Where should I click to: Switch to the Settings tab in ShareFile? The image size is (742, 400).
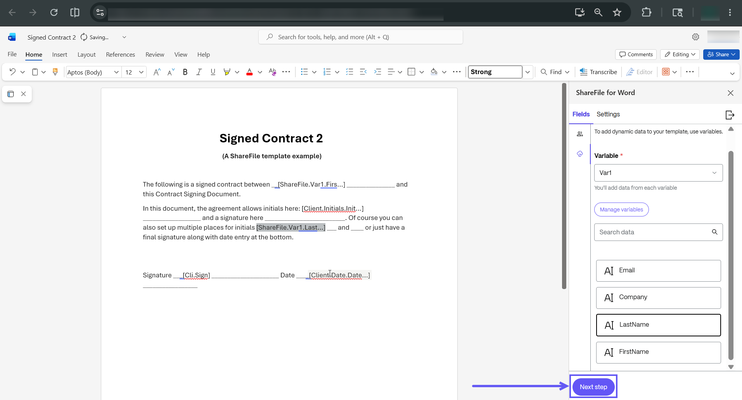(x=608, y=114)
